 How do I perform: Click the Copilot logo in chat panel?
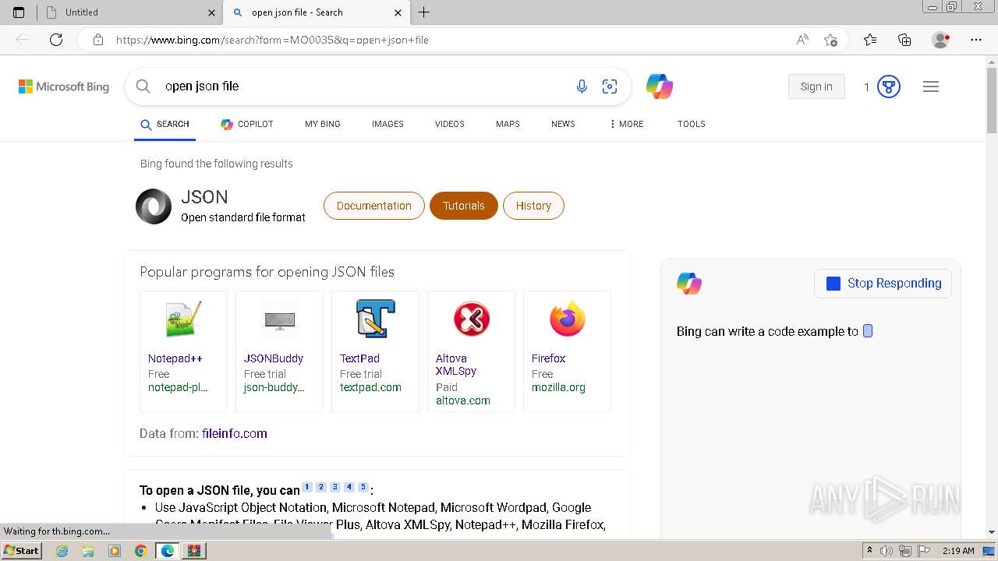click(689, 284)
